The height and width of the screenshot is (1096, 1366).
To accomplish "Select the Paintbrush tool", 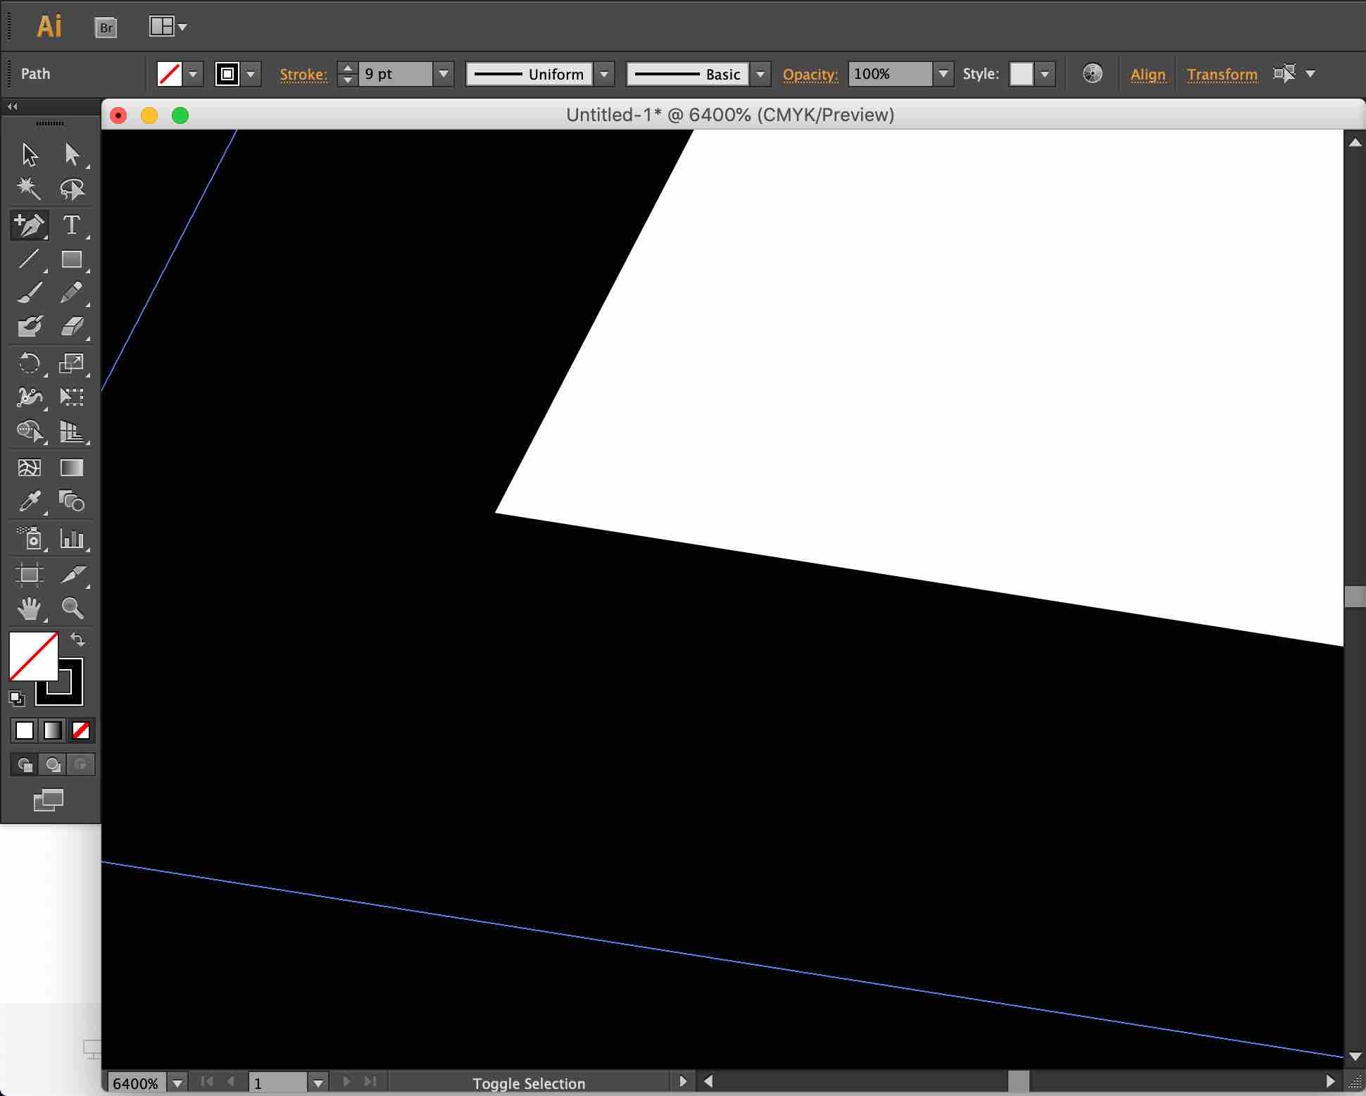I will click(29, 292).
